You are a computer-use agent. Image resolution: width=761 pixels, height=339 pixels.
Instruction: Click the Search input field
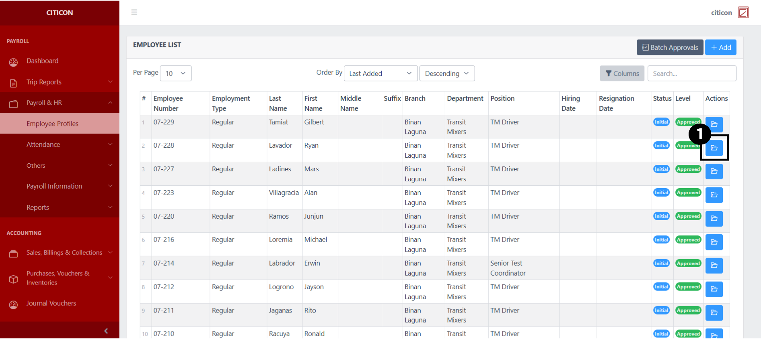tap(691, 73)
